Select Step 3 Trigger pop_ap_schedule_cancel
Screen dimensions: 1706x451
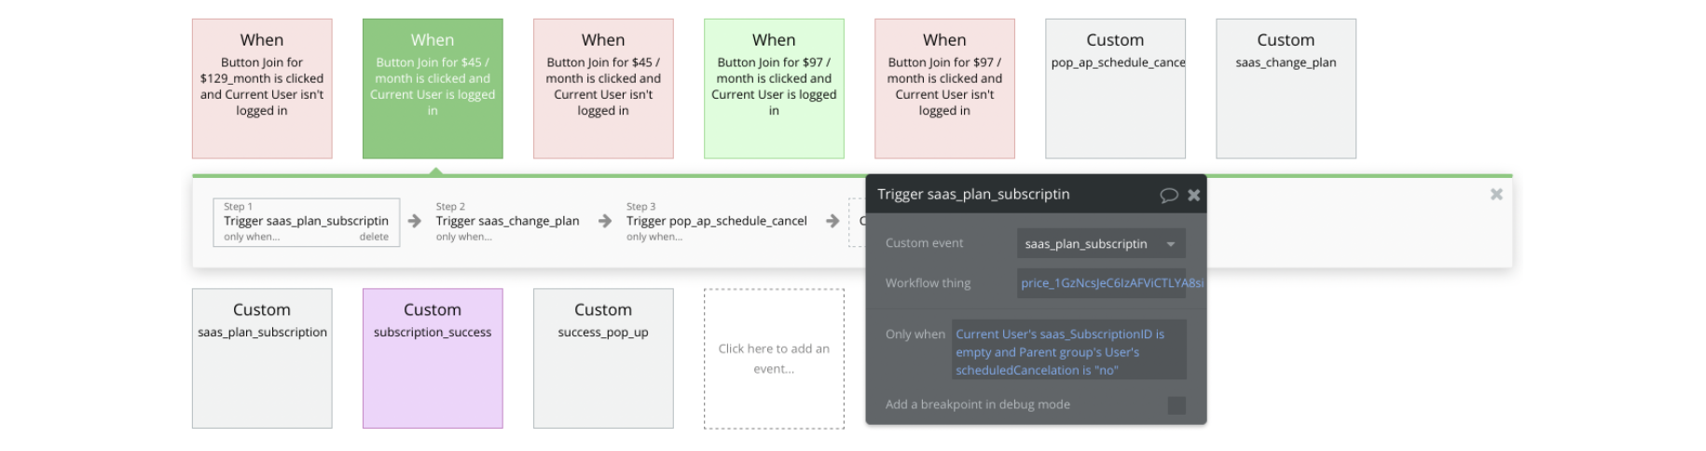coord(716,222)
